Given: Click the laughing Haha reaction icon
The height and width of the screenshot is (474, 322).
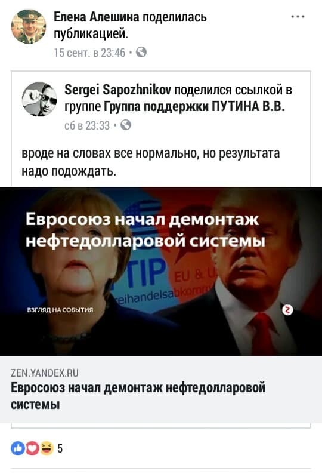Looking at the screenshot, I should (x=47, y=448).
